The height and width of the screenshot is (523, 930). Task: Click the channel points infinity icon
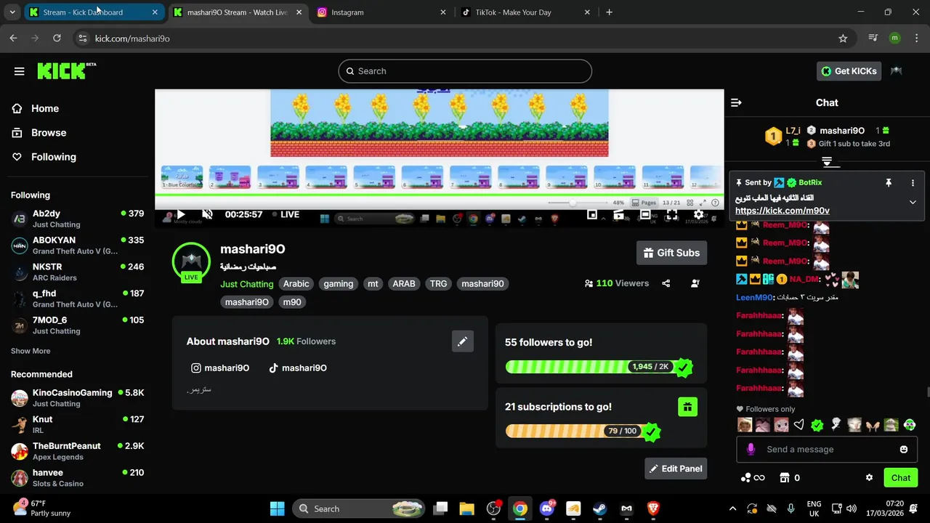click(x=753, y=478)
